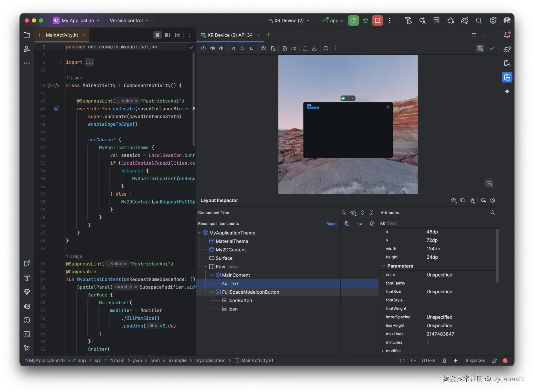Open the XR Device selector dropdown
Viewport: 534px width, 392px height.
point(289,20)
